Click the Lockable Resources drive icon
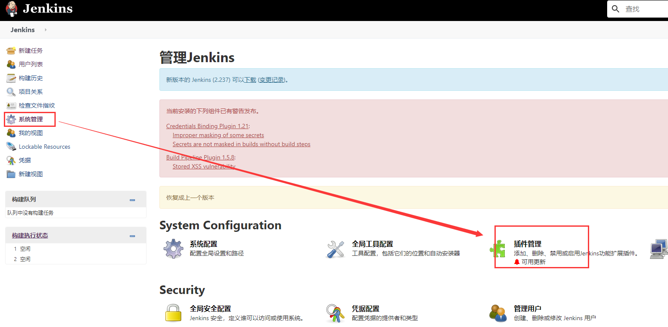The image size is (668, 327). click(x=11, y=147)
